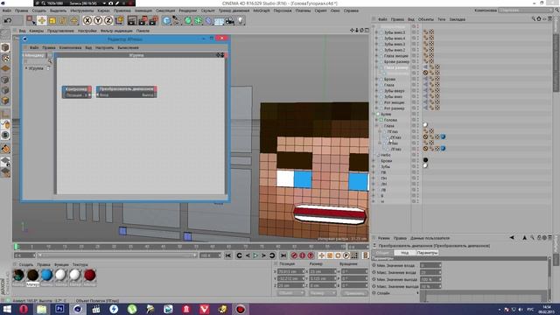Select the Workplane mode icon

coord(5,68)
